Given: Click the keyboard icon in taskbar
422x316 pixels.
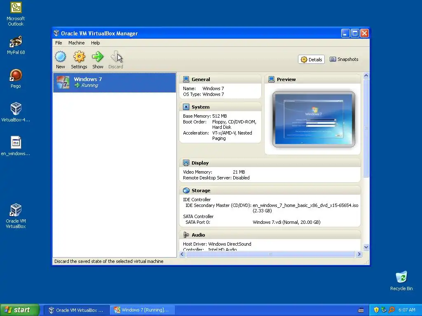Looking at the screenshot, I should pyautogui.click(x=361, y=310).
